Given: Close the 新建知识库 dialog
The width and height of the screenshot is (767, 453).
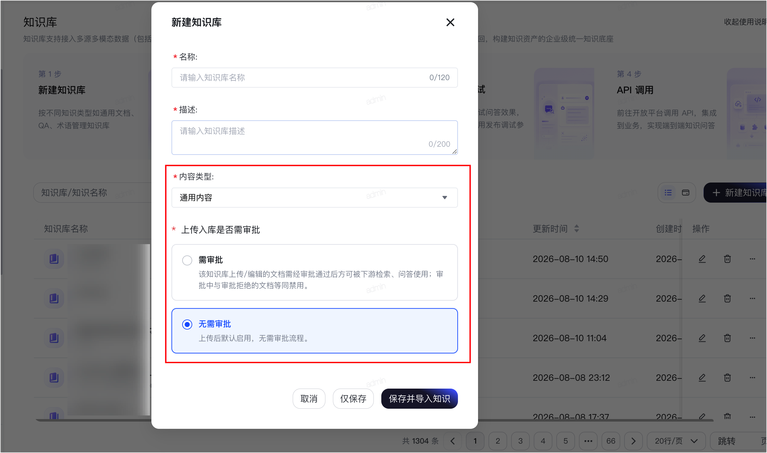Looking at the screenshot, I should (x=450, y=22).
